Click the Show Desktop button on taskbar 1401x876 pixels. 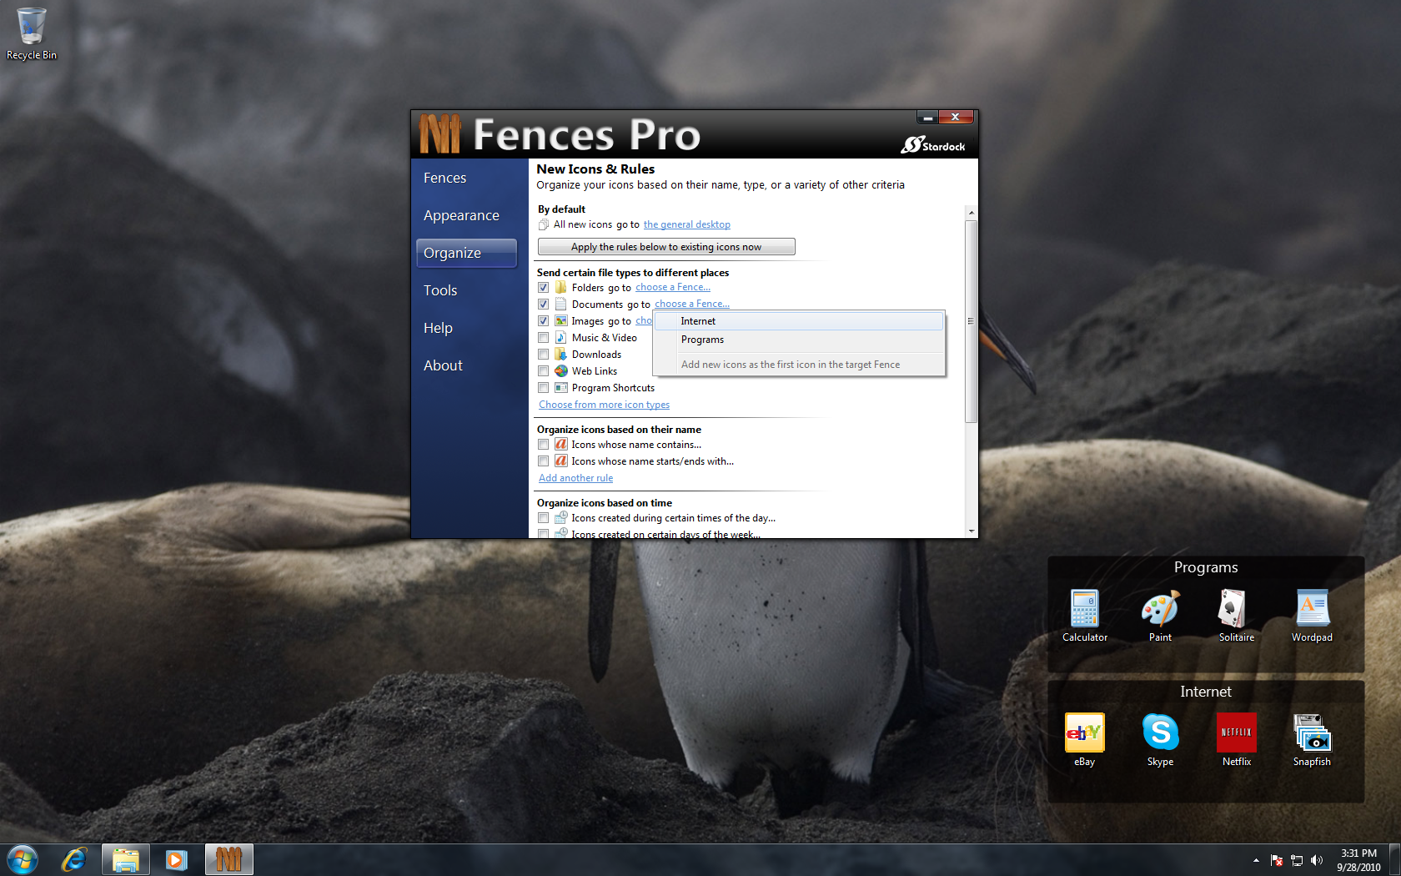click(1395, 860)
